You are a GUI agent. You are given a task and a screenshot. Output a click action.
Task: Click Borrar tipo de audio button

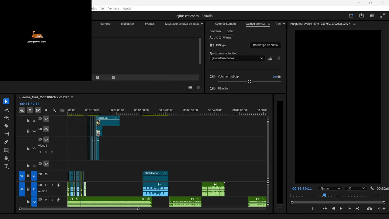point(265,45)
